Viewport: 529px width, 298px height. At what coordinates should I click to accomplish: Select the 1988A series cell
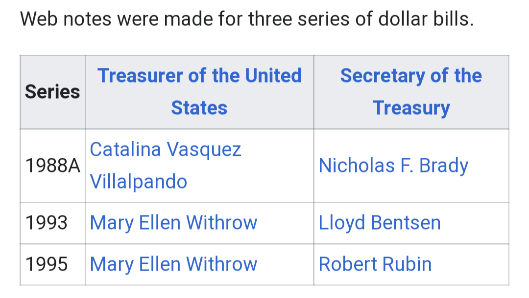tap(52, 166)
